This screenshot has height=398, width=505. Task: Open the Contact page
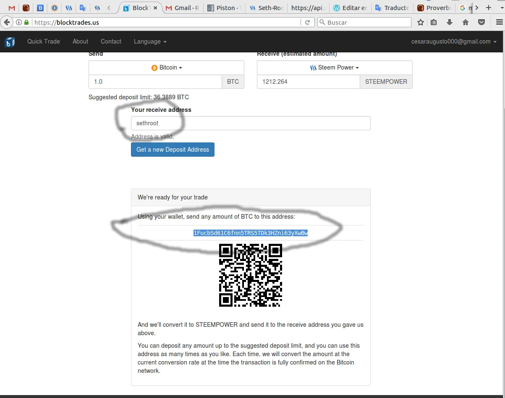pyautogui.click(x=111, y=41)
